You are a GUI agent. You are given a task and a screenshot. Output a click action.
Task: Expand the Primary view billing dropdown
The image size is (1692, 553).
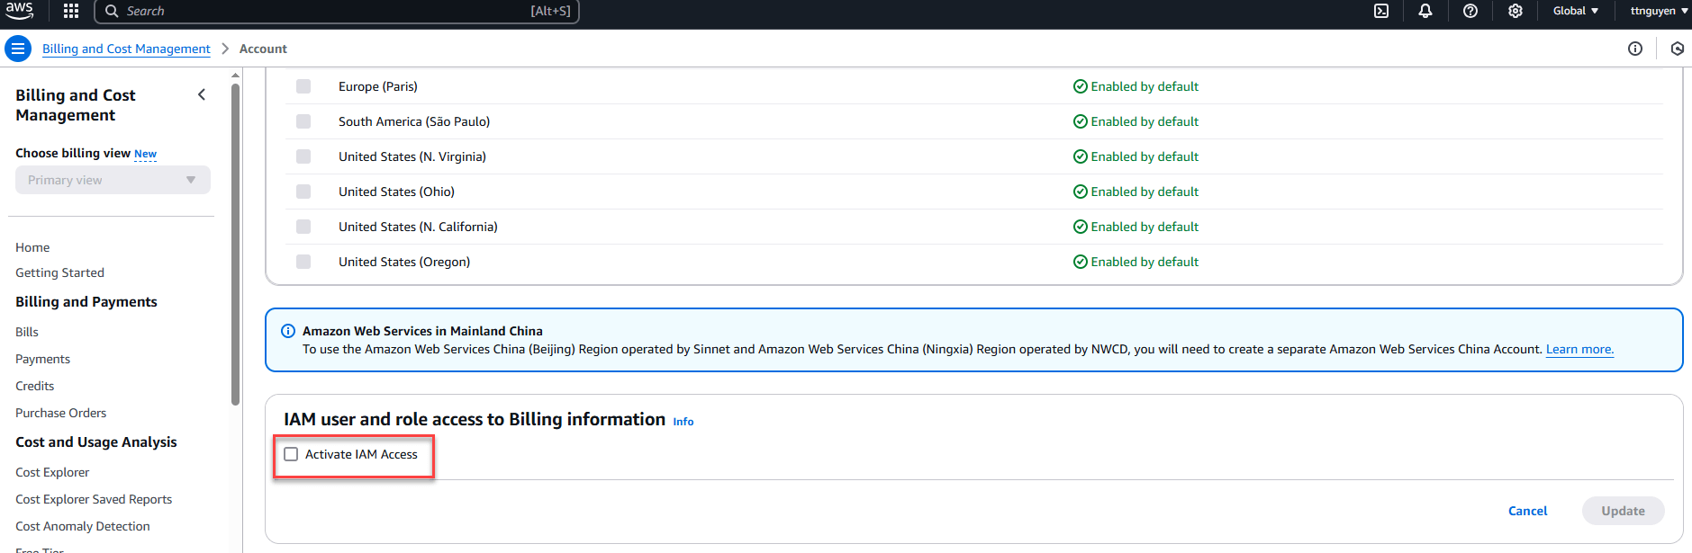point(113,180)
